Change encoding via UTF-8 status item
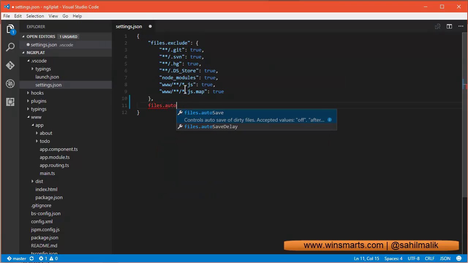This screenshot has width=468, height=263. [x=414, y=259]
